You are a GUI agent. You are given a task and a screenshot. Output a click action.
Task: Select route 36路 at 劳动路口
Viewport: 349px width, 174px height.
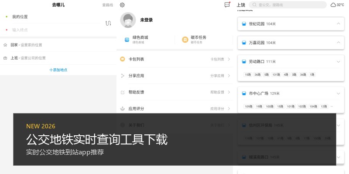(303, 74)
